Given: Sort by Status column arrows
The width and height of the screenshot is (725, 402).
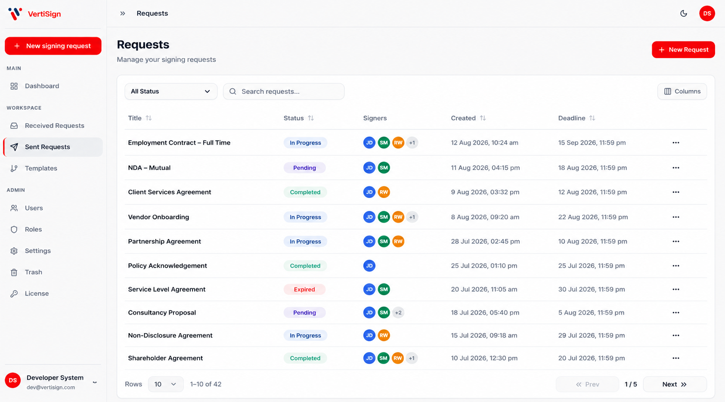Looking at the screenshot, I should (311, 118).
